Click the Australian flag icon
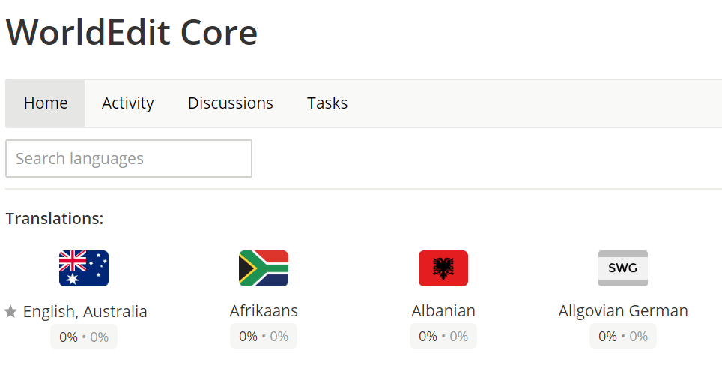Image resolution: width=722 pixels, height=374 pixels. point(84,268)
